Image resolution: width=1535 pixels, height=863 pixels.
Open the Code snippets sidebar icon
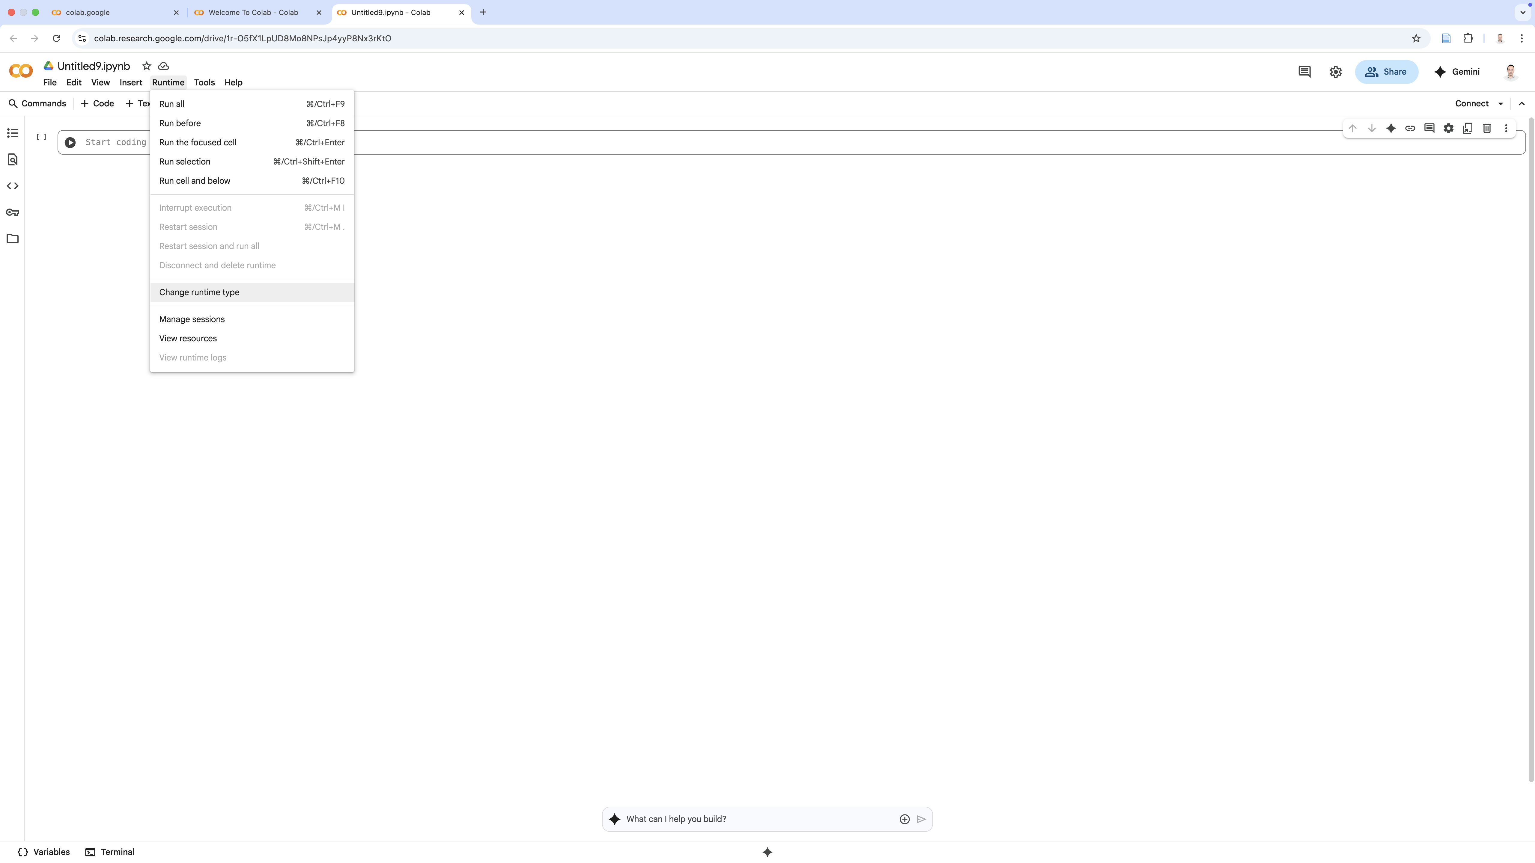click(13, 186)
